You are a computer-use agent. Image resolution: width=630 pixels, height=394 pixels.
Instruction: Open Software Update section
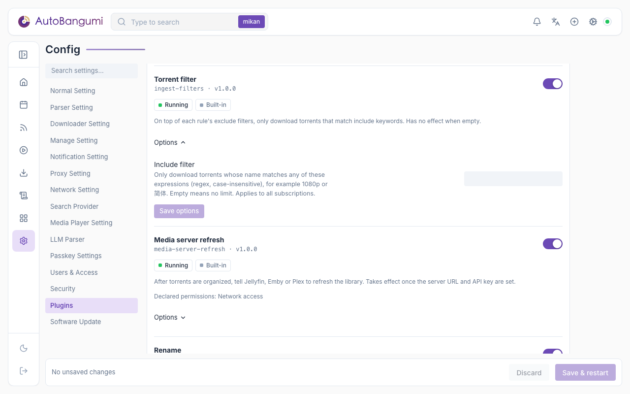pos(92,322)
